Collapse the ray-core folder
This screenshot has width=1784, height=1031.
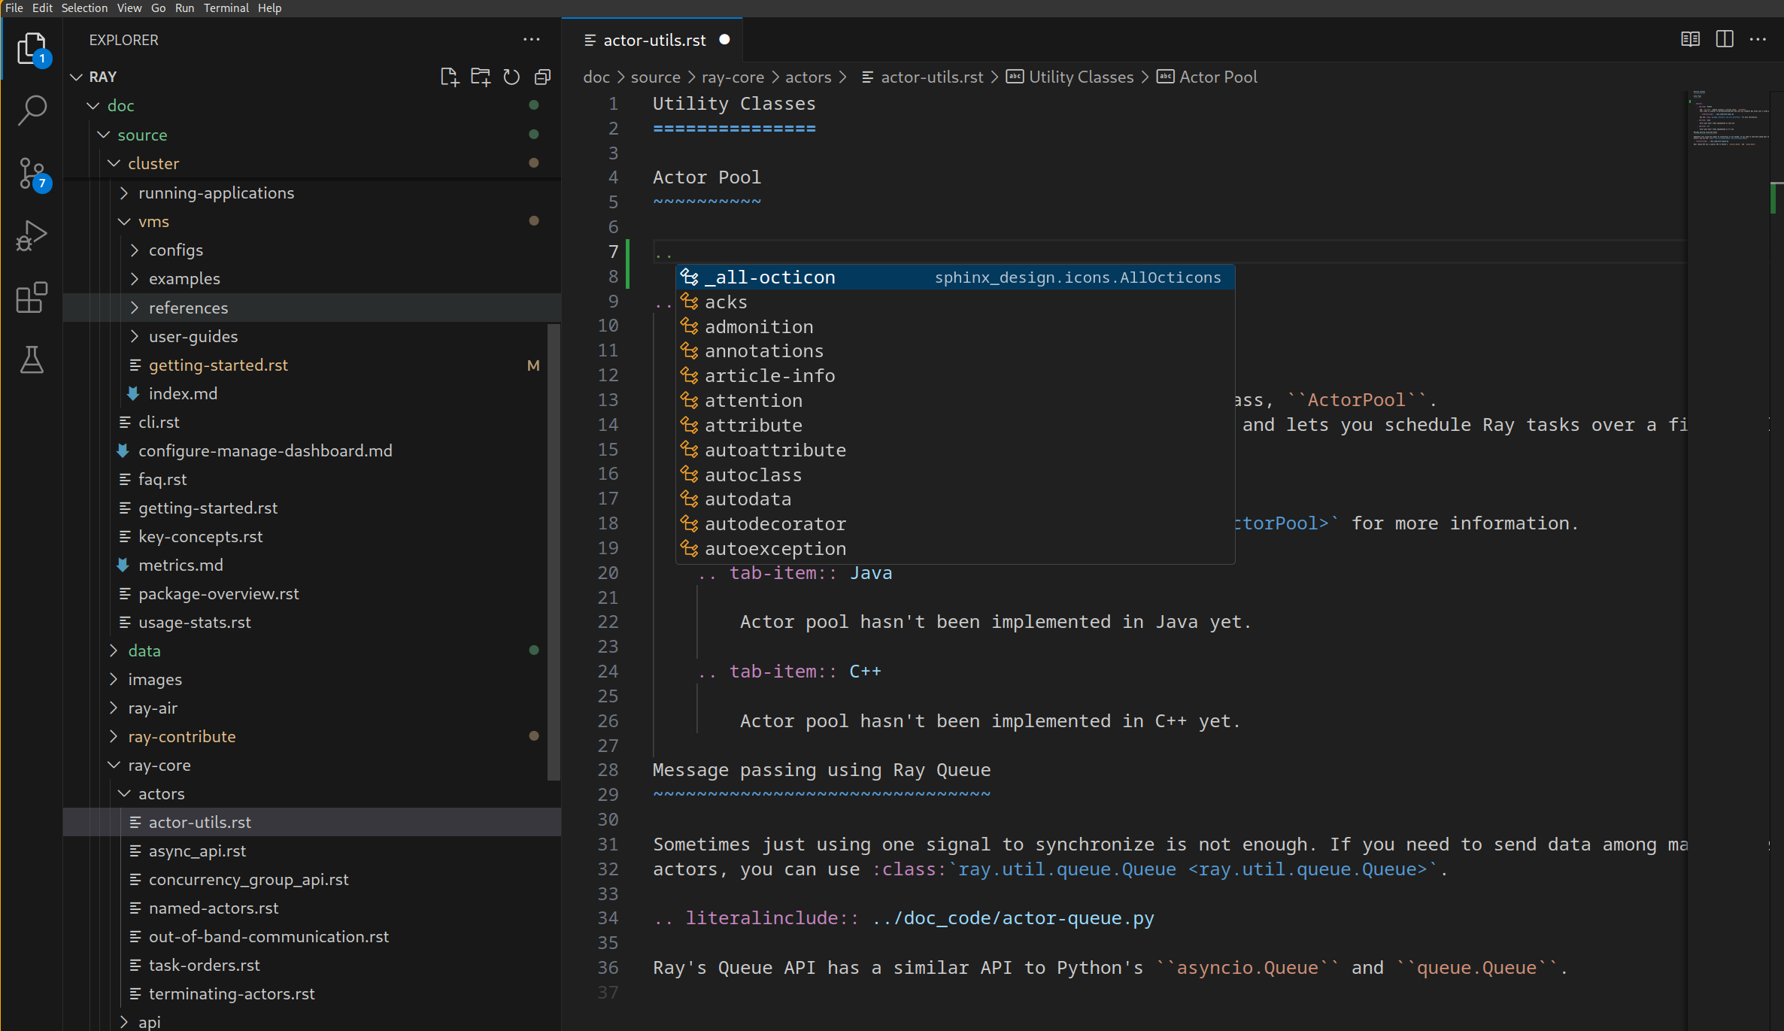[x=159, y=765]
